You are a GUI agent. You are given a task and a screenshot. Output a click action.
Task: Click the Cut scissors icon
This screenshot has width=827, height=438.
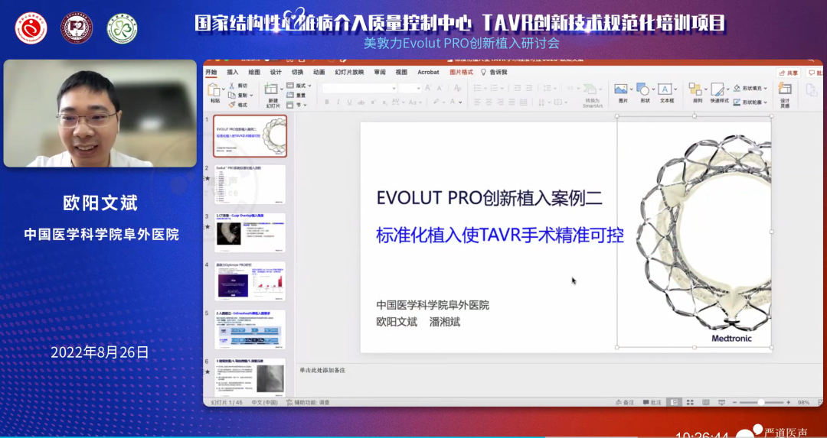coord(231,86)
